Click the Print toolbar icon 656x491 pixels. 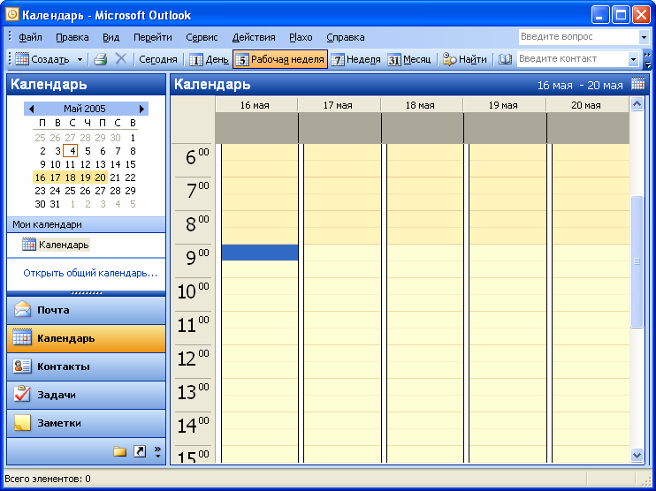pyautogui.click(x=100, y=59)
